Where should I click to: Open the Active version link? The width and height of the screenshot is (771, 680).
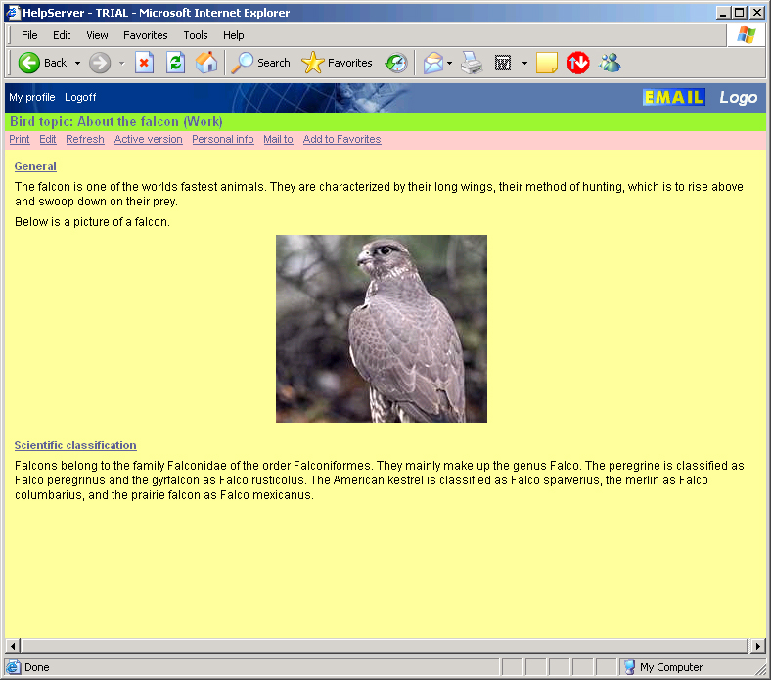click(149, 139)
